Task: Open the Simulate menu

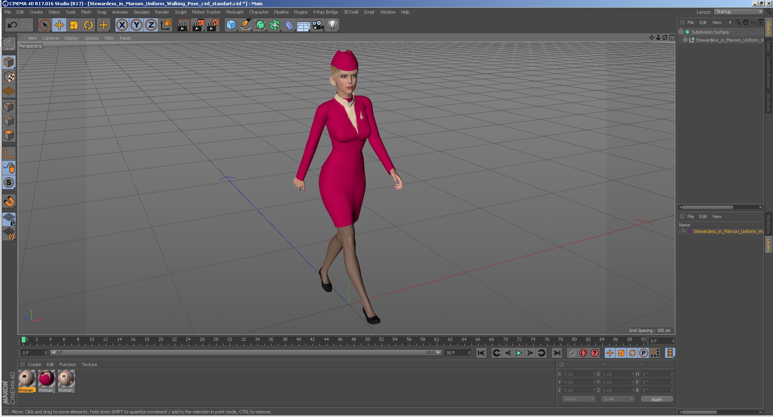Action: click(x=141, y=12)
